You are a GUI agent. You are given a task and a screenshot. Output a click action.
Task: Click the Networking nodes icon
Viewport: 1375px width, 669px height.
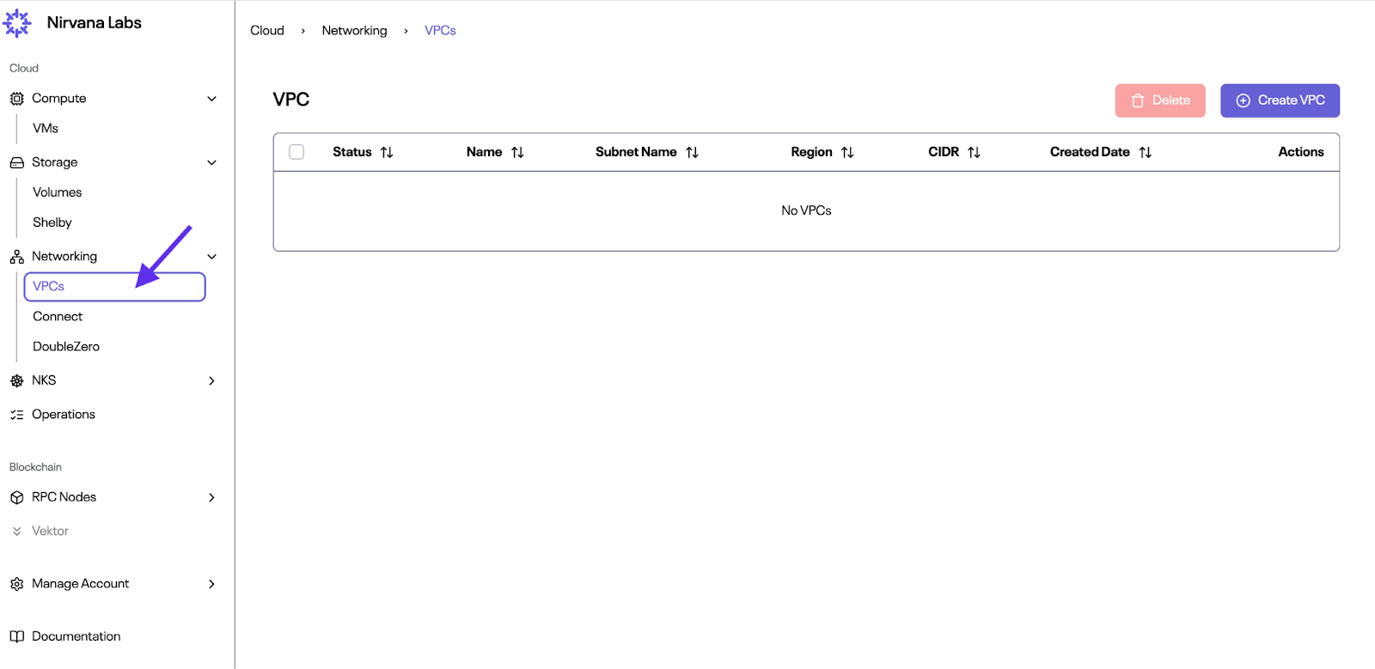click(16, 257)
